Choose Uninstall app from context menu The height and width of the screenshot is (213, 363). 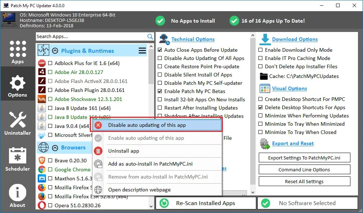[x=157, y=151]
